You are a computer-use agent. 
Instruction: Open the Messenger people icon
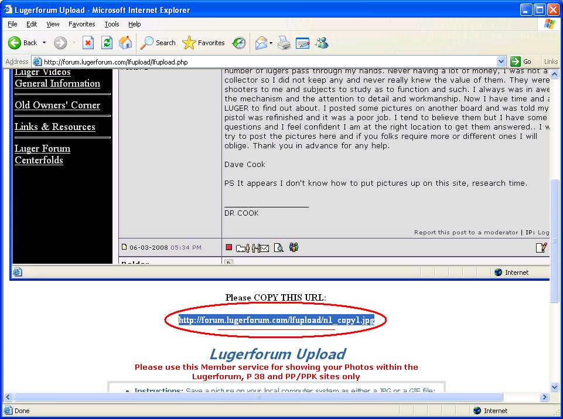322,43
